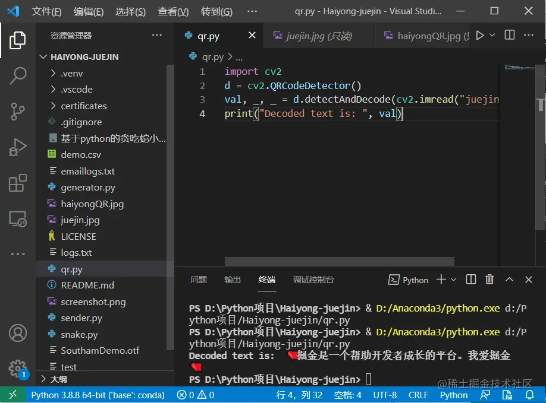Open the Extensions view icon
Viewport: 546px width, 403px height.
[17, 183]
